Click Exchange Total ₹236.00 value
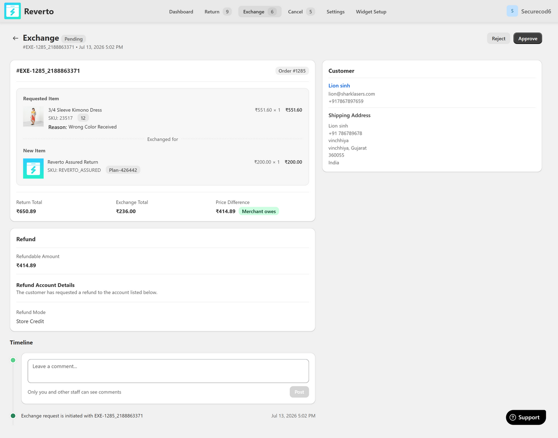The image size is (558, 438). (126, 211)
